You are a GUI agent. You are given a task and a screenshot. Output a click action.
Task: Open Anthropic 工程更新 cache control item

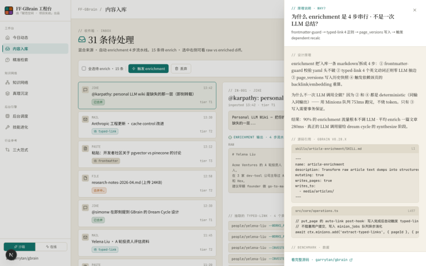[x=147, y=125]
